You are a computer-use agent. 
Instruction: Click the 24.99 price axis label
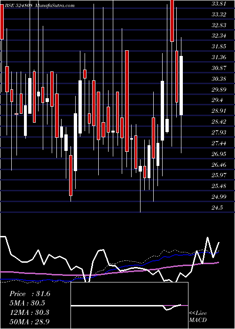point(219,196)
